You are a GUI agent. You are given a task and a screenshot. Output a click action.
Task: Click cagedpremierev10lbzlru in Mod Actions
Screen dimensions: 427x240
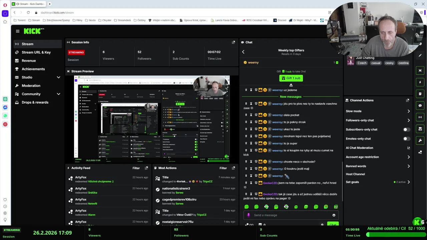click(x=179, y=200)
